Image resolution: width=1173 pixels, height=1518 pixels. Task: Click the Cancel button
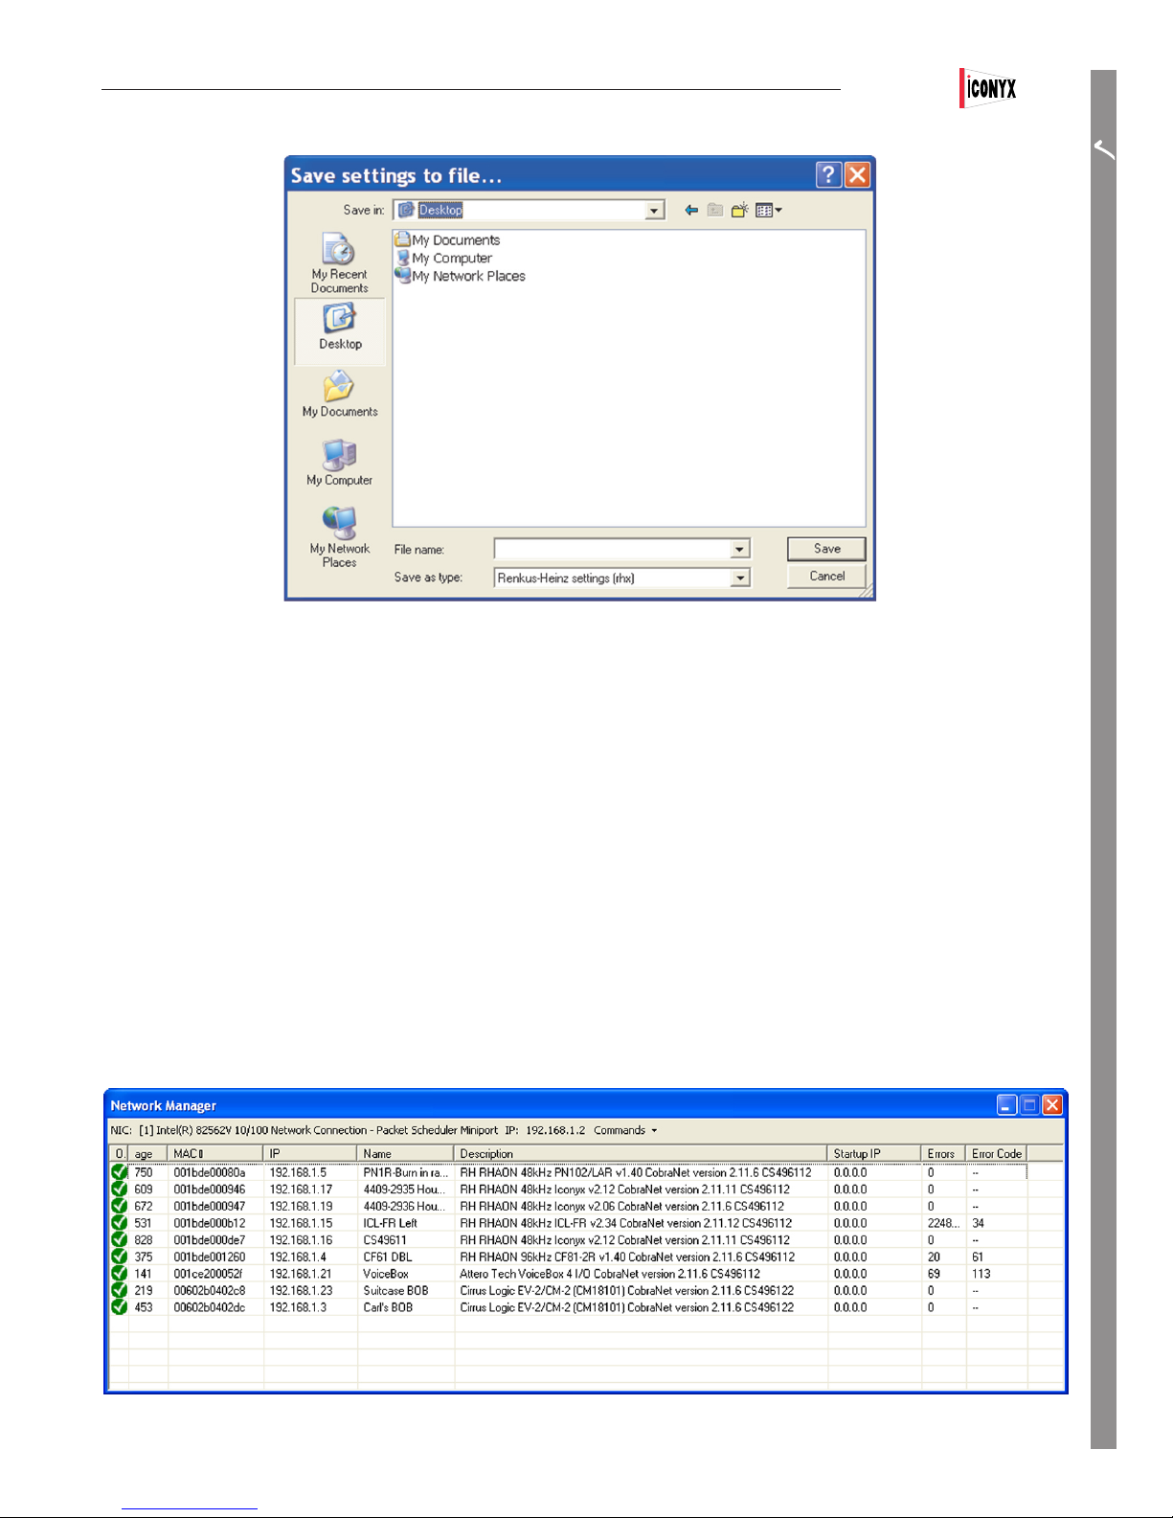pyautogui.click(x=826, y=576)
